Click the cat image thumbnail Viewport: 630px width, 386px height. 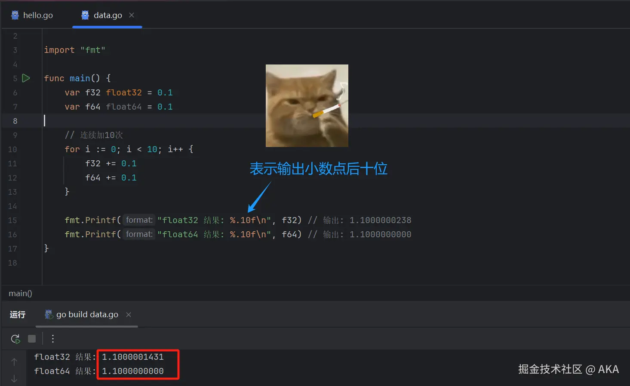307,106
